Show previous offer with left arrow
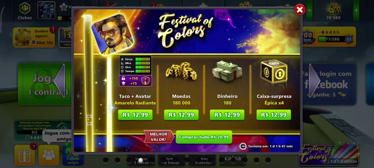This screenshot has height=168, width=374. click(x=60, y=80)
